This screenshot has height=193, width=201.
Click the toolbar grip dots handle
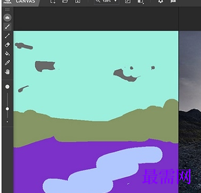coord(7,9)
